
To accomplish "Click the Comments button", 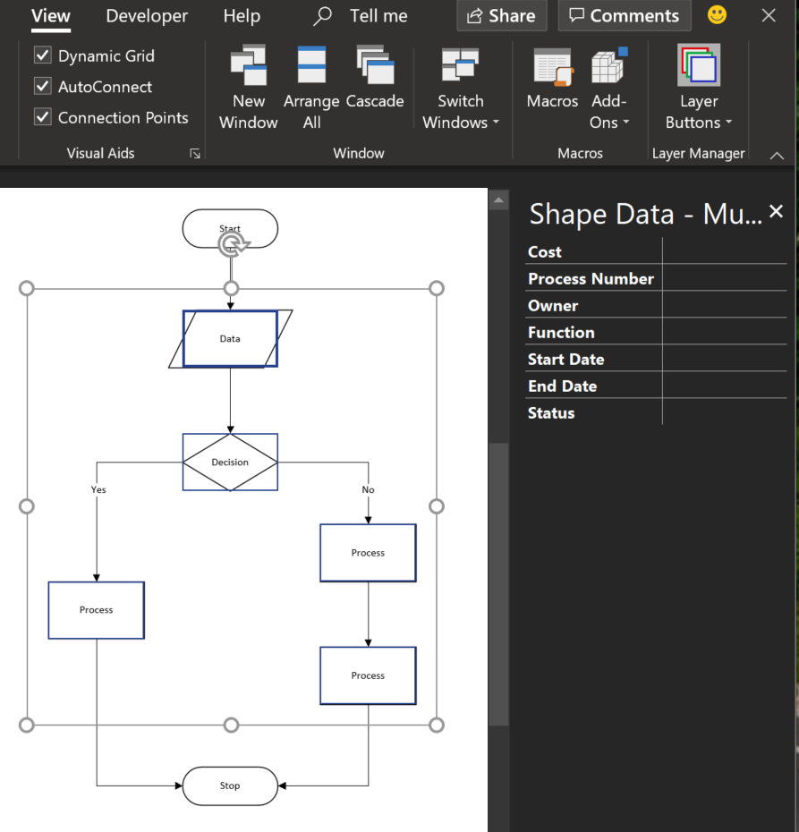I will click(x=625, y=16).
